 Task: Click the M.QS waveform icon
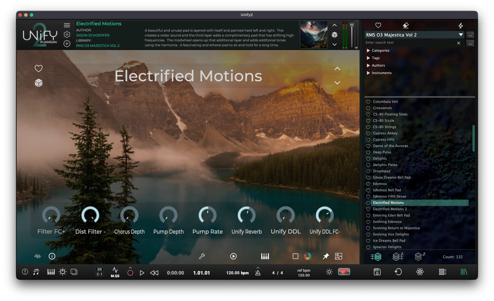(115, 272)
